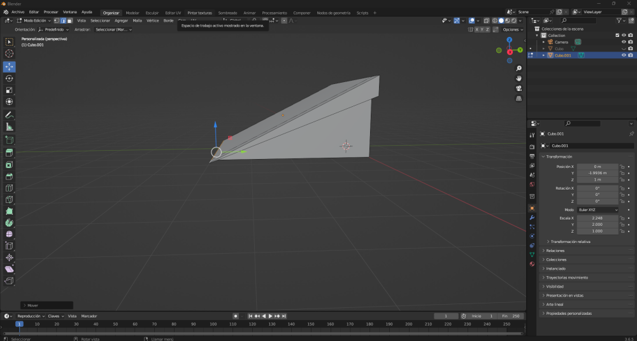This screenshot has height=341, width=637.
Task: Select the Measure tool
Action: coord(10,127)
